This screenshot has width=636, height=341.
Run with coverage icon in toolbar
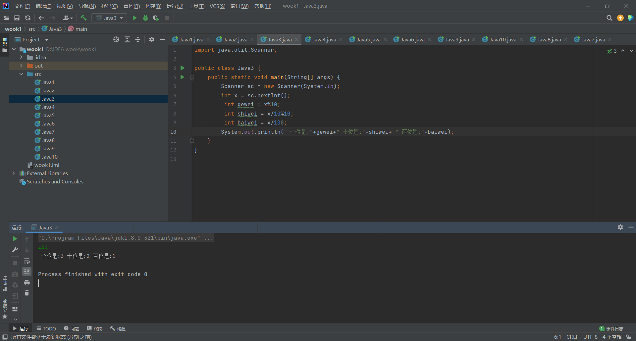(156, 18)
